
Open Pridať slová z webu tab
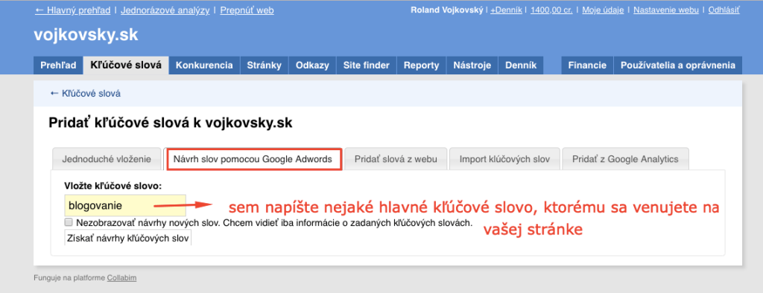click(396, 159)
